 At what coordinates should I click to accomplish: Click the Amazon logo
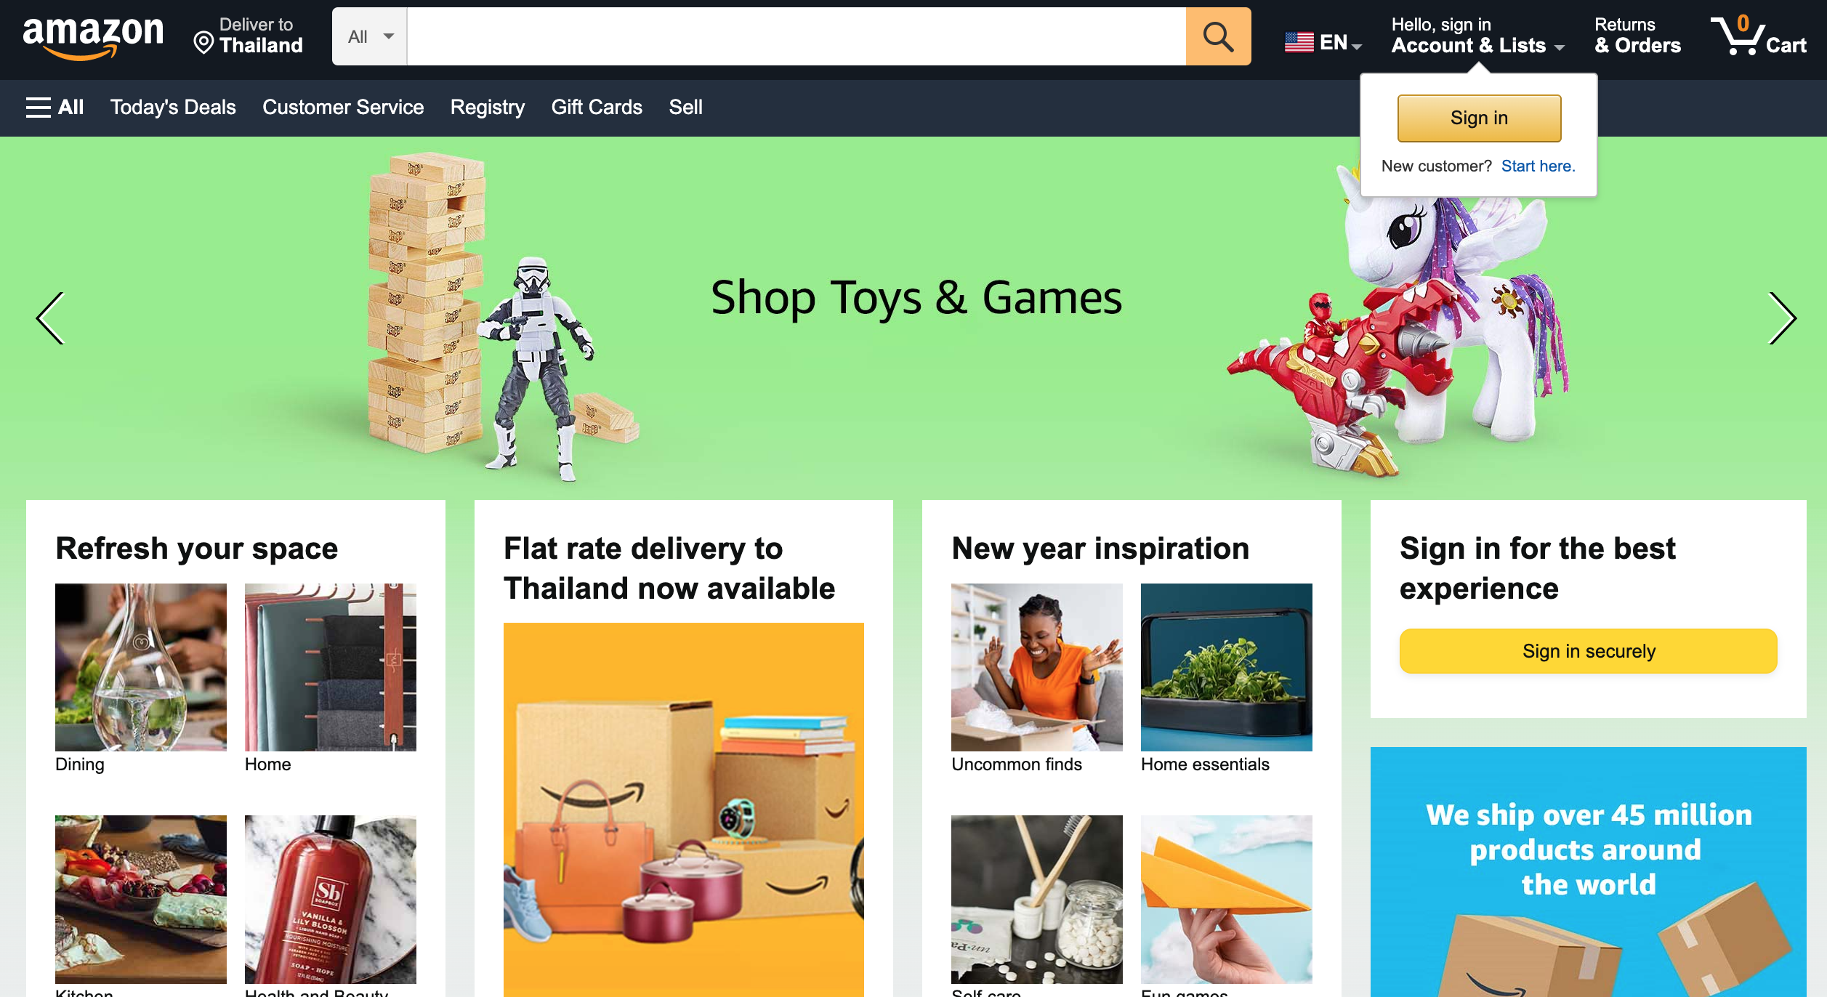pyautogui.click(x=93, y=36)
